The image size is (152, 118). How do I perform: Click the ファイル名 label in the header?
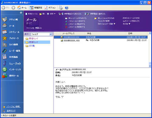tap(30, 28)
